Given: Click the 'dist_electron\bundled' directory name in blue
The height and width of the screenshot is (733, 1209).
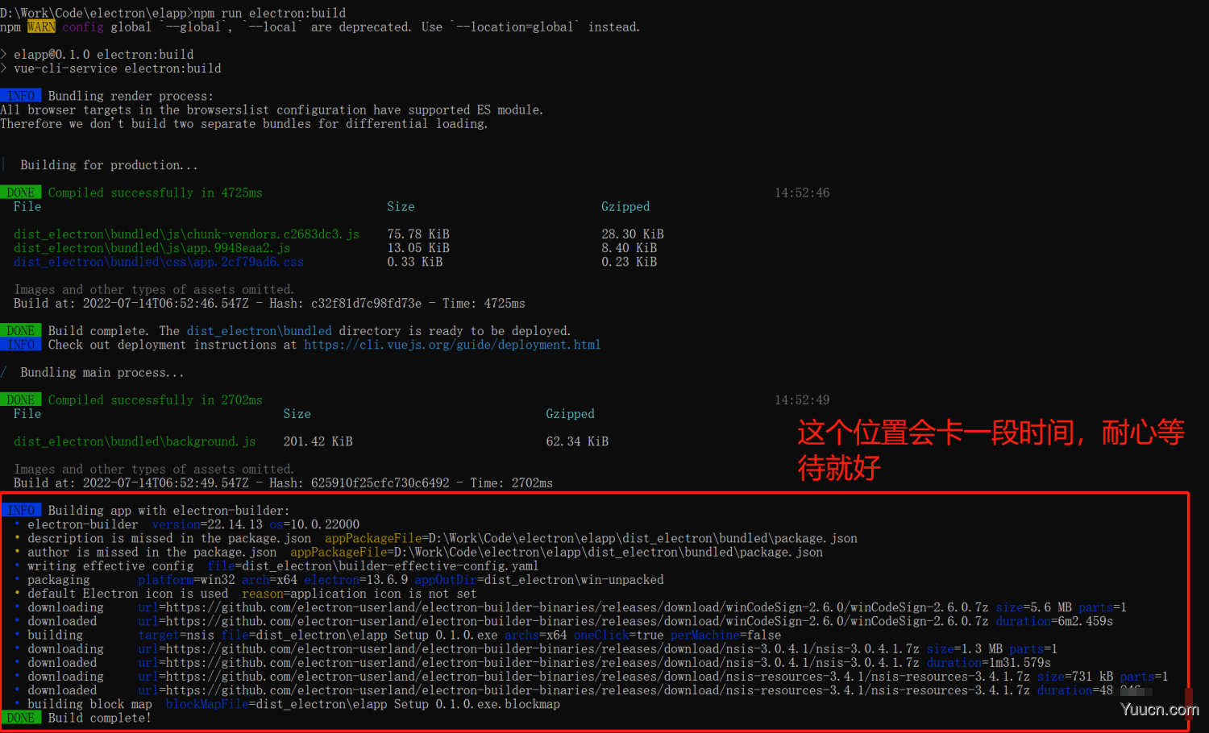Looking at the screenshot, I should (260, 331).
